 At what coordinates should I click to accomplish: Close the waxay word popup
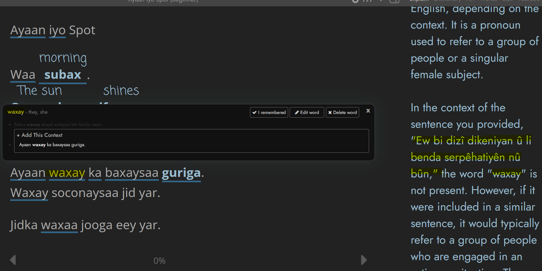(368, 111)
